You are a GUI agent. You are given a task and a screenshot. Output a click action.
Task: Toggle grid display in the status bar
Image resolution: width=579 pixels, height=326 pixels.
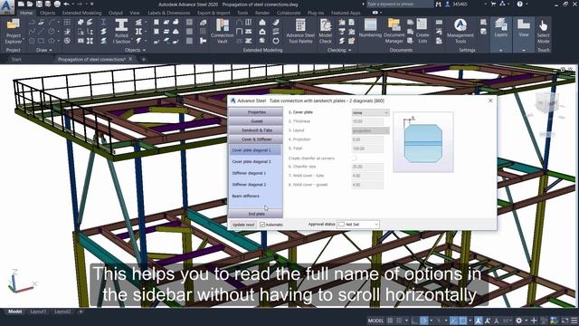390,321
